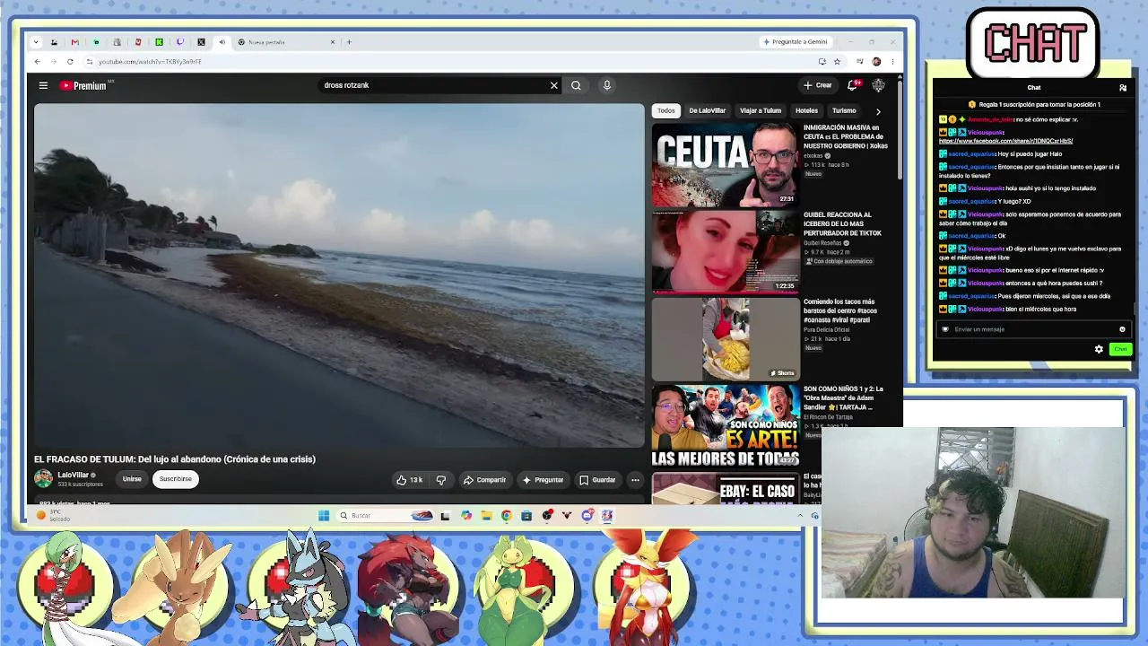Open YouTube notifications bell
Image resolution: width=1148 pixels, height=646 pixels.
[x=852, y=85]
